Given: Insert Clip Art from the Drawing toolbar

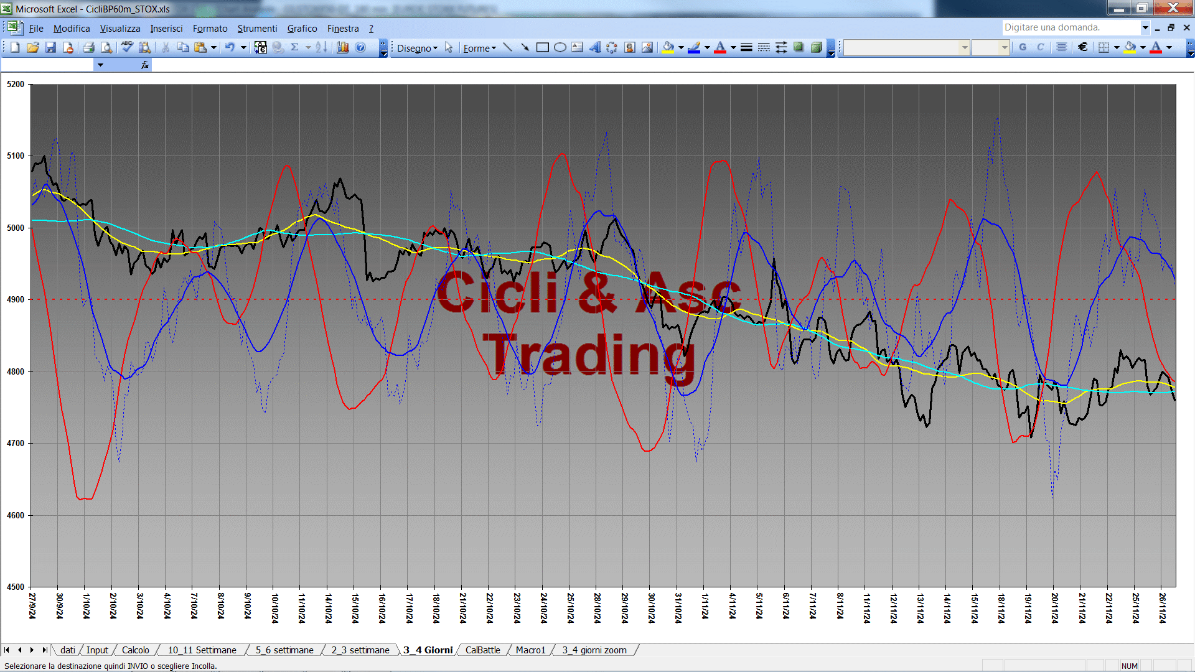Looking at the screenshot, I should [x=630, y=47].
